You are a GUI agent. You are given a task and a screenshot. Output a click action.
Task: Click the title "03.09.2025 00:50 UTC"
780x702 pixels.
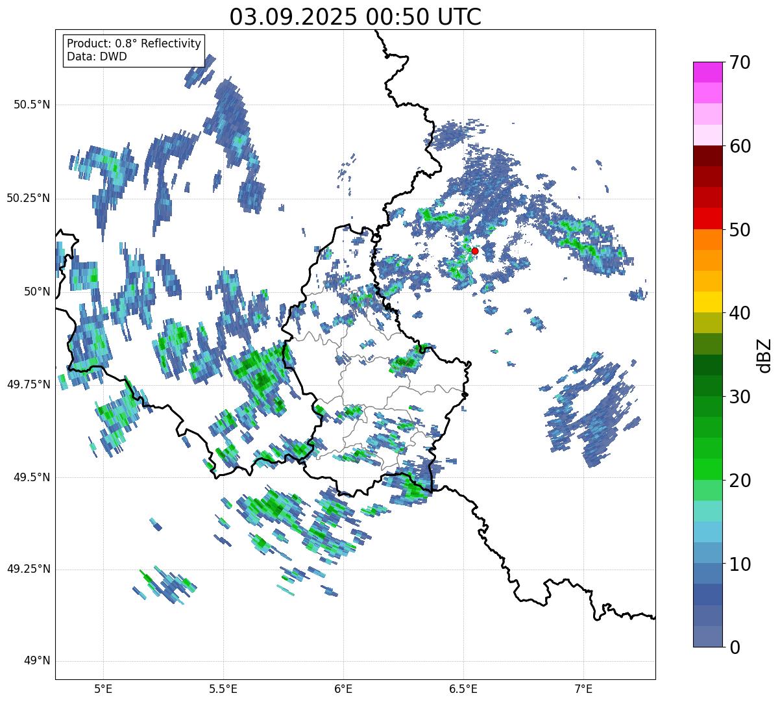coord(356,17)
